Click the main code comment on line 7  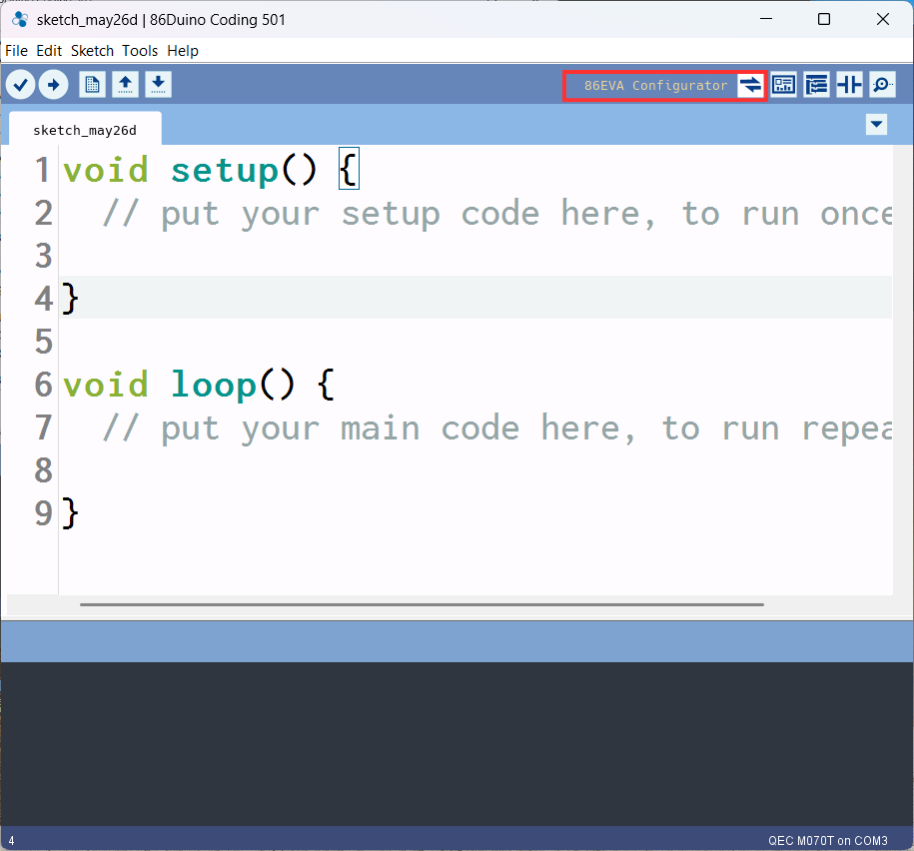pyautogui.click(x=497, y=428)
